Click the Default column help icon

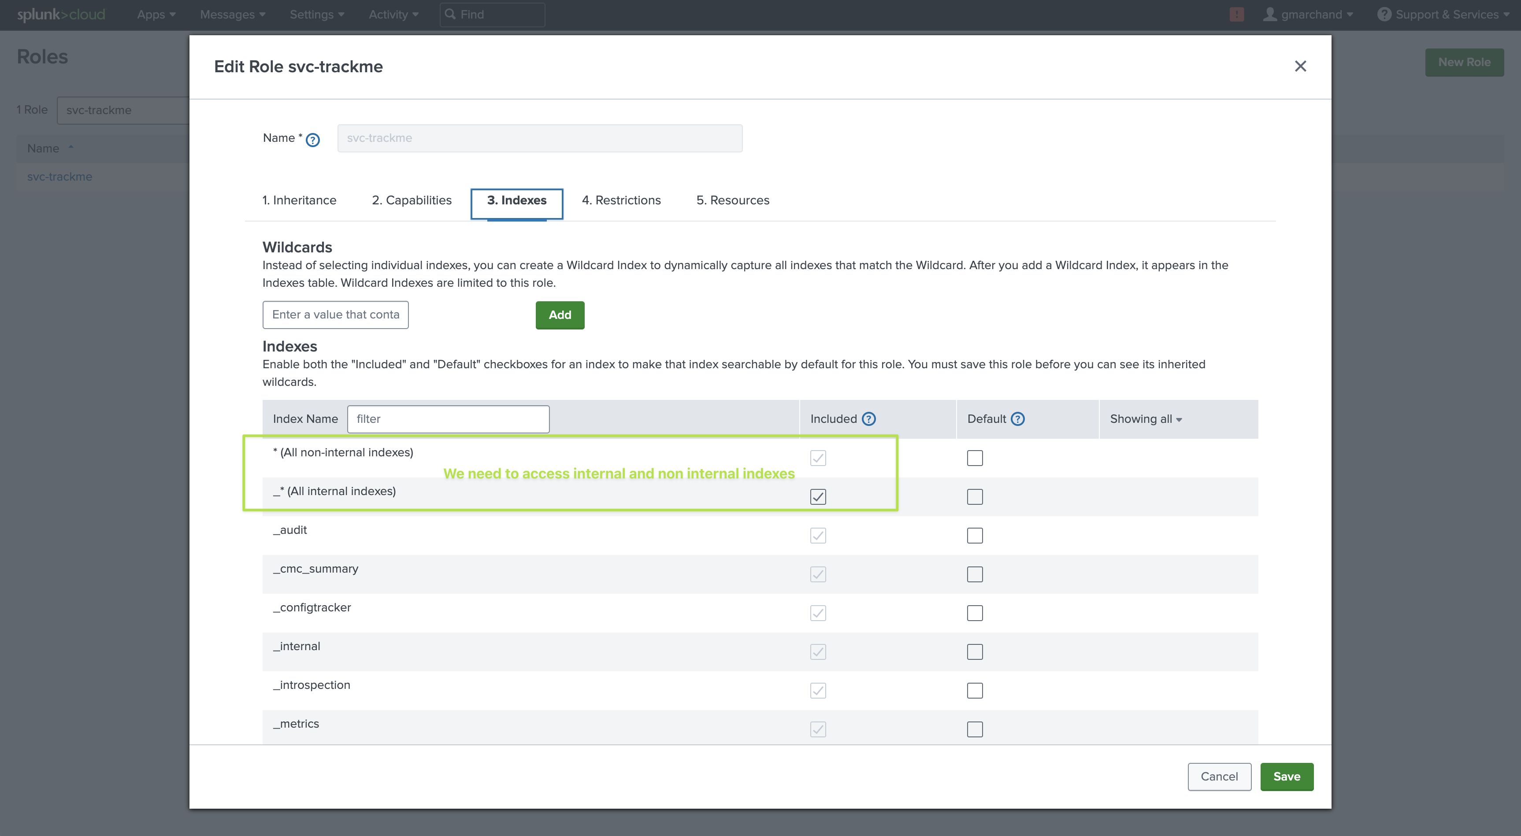(x=1017, y=418)
